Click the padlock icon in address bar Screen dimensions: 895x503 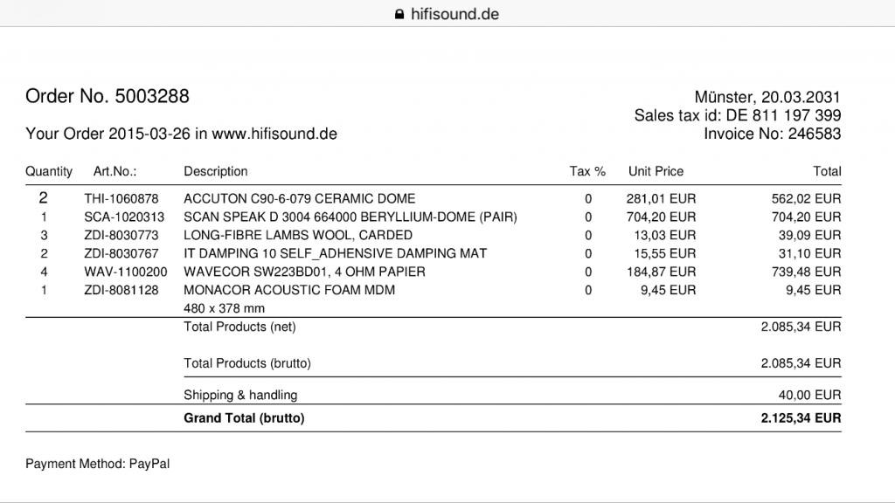[399, 14]
